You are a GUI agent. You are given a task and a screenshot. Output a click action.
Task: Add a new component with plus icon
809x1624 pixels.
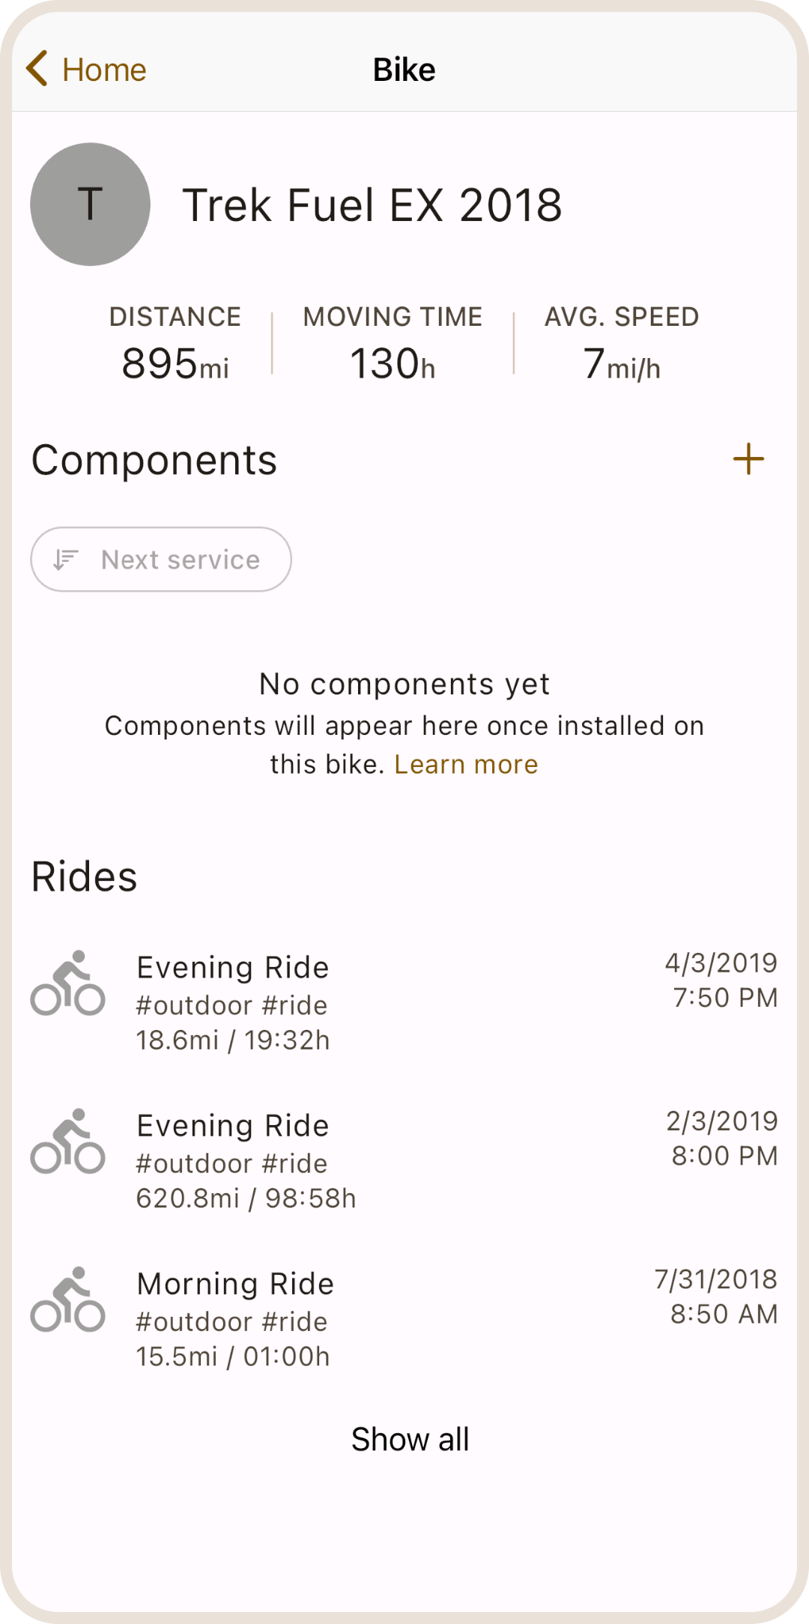[748, 459]
